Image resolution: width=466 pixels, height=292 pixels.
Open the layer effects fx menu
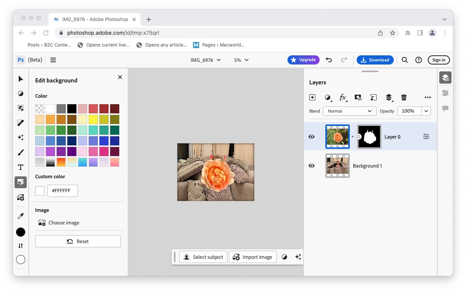point(343,97)
